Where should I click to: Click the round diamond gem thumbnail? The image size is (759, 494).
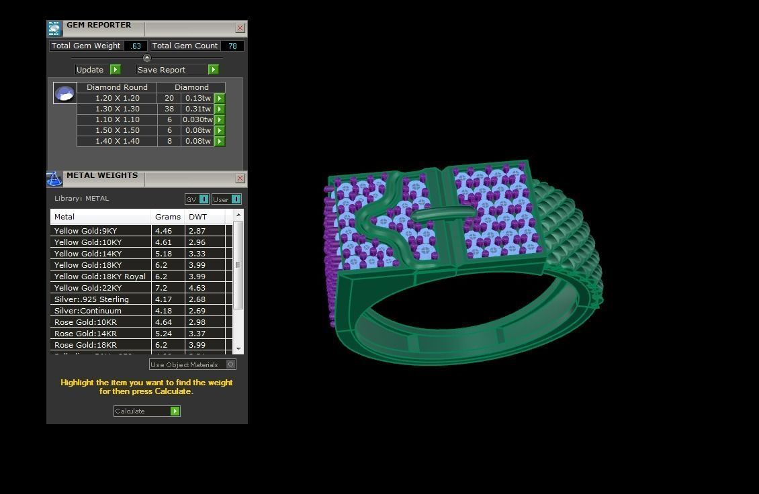64,93
